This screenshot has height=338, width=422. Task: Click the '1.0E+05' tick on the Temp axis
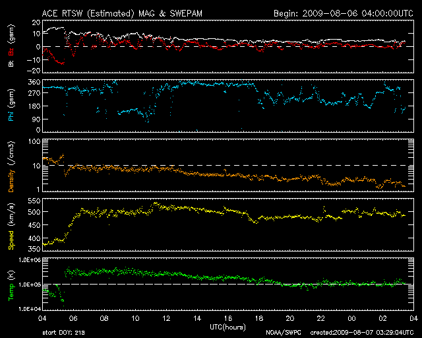[30, 285]
